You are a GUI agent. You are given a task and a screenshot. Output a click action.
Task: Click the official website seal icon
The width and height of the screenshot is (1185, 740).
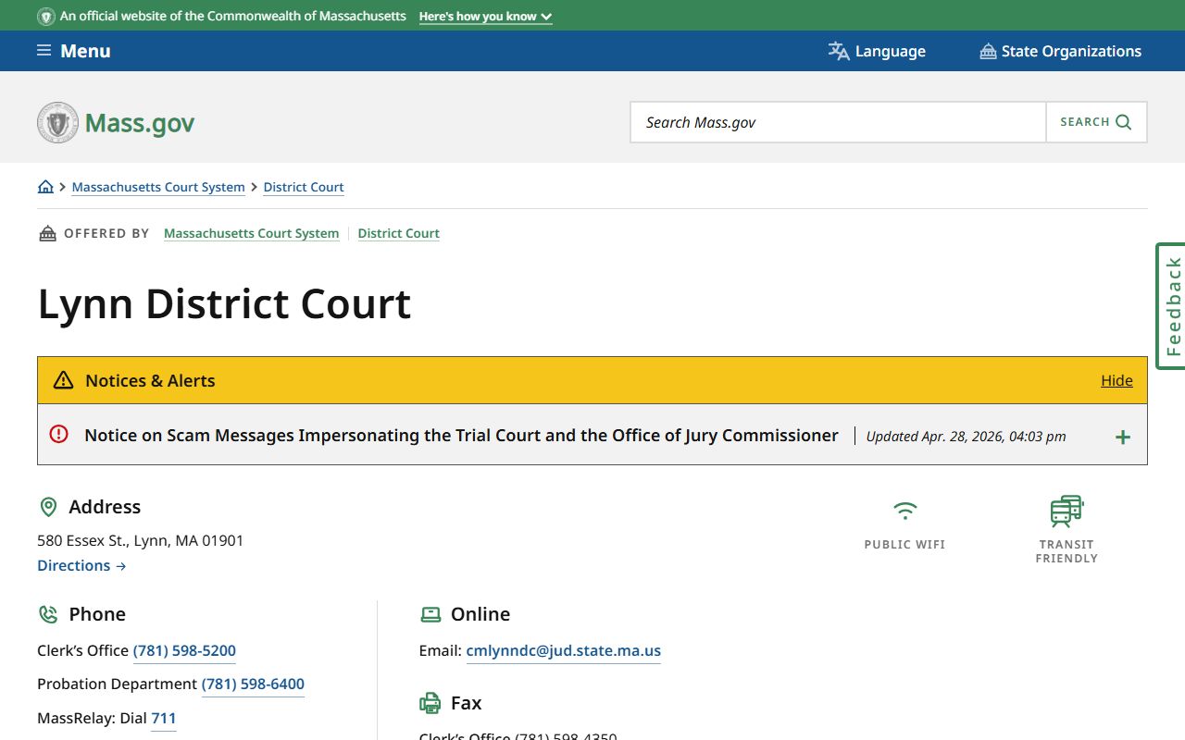tap(46, 16)
